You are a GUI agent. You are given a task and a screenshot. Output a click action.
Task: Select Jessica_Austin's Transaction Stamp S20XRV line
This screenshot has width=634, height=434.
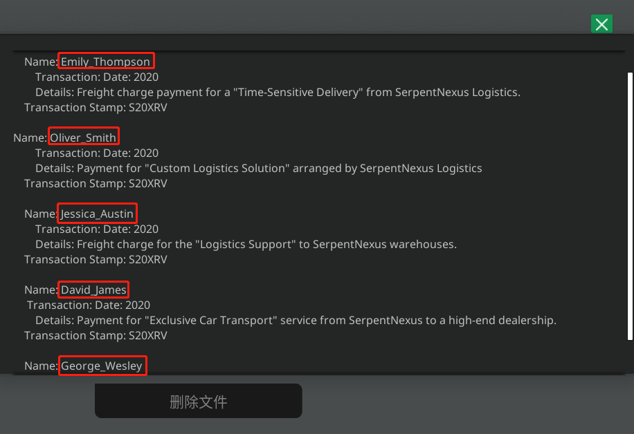[96, 259]
